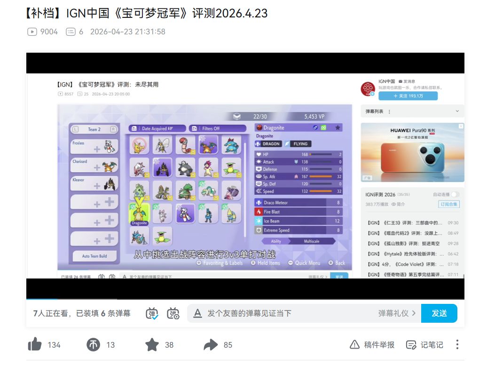Click the Quick Menu option
The height and width of the screenshot is (366, 479).
(304, 263)
